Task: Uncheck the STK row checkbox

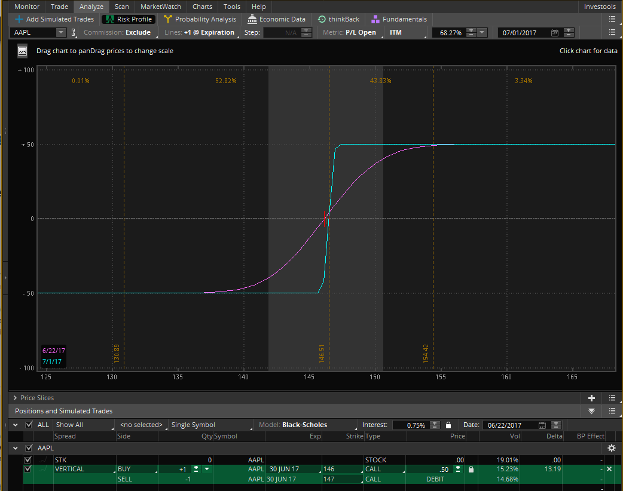Action: click(x=27, y=460)
